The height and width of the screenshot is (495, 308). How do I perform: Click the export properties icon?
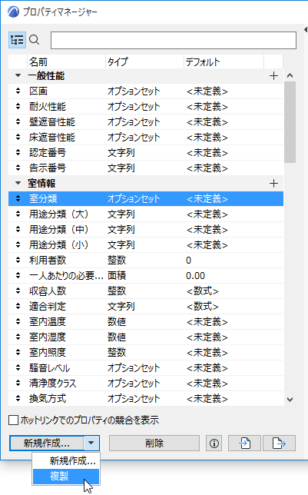(x=279, y=444)
